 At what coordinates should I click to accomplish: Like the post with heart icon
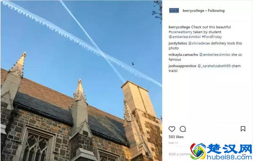coord(172,129)
